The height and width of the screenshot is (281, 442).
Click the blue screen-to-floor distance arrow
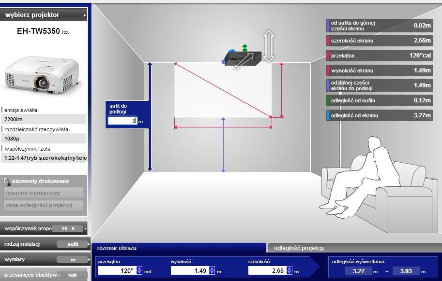[x=223, y=145]
